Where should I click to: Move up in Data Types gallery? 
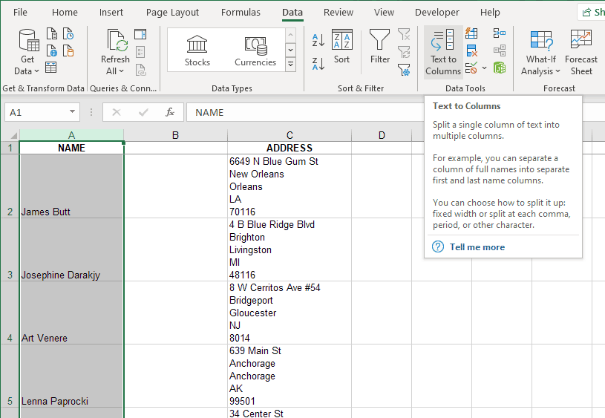(290, 35)
